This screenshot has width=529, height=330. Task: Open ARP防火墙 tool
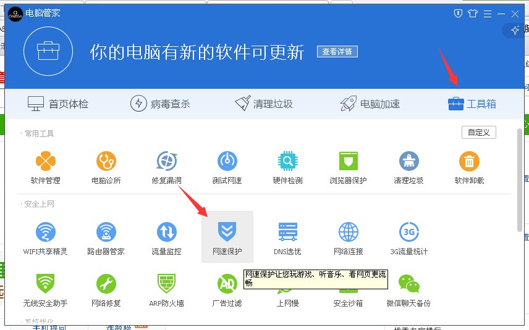(167, 291)
